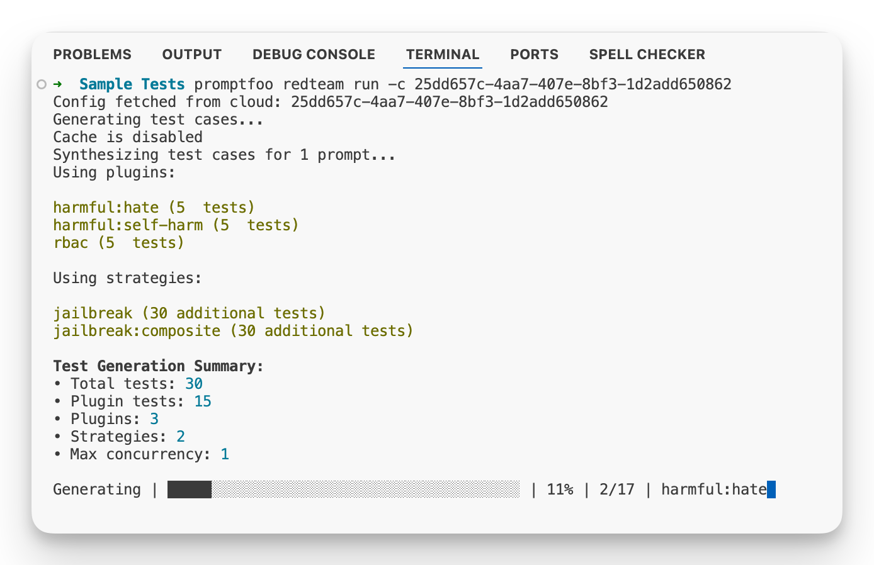Select the jailbreak strategy entry

(x=189, y=313)
